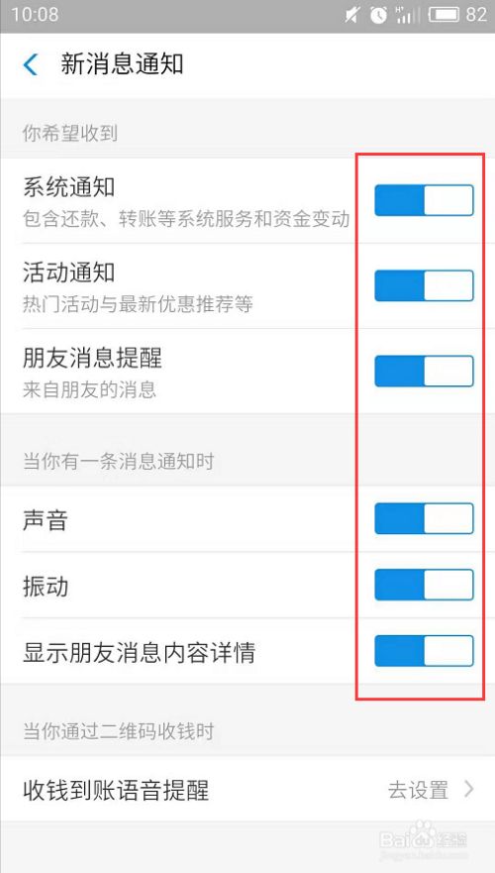Disable the 振动 vibration switch
Image resolution: width=495 pixels, height=873 pixels.
click(x=424, y=585)
